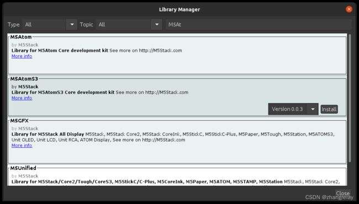The height and width of the screenshot is (204, 359).
Task: Click the Library Manager title bar text
Action: [x=179, y=9]
